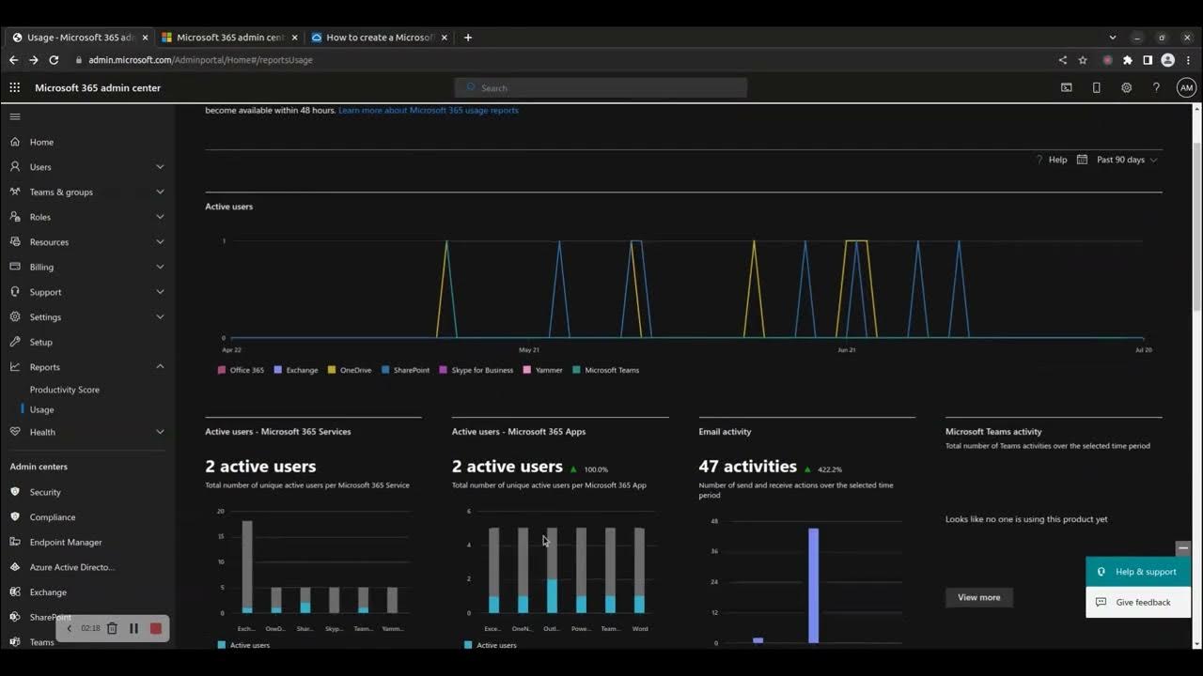Click Give feedback button
The image size is (1203, 676).
pos(1137,602)
